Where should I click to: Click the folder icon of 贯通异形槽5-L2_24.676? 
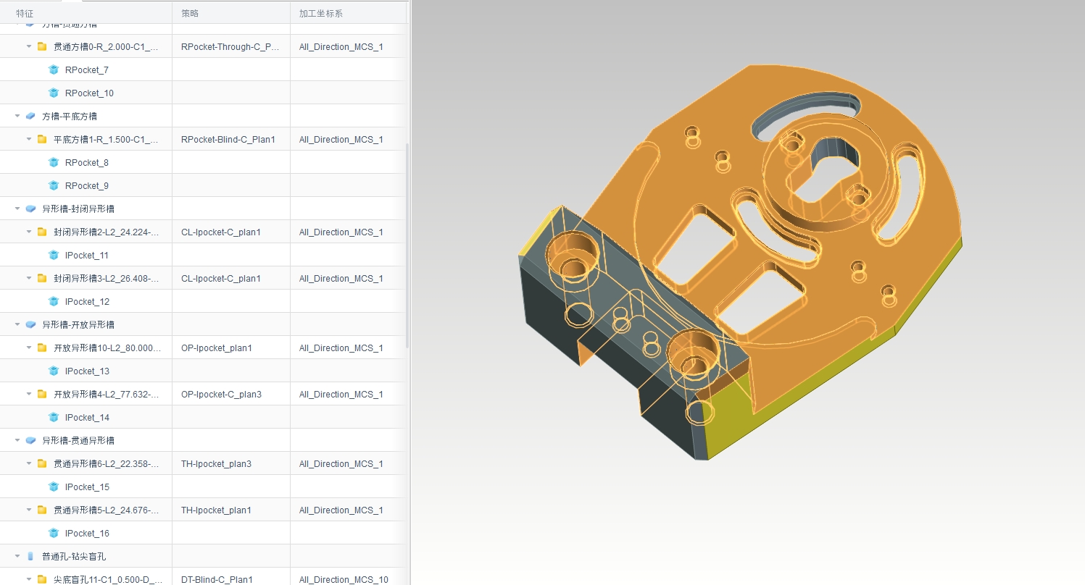pos(42,510)
